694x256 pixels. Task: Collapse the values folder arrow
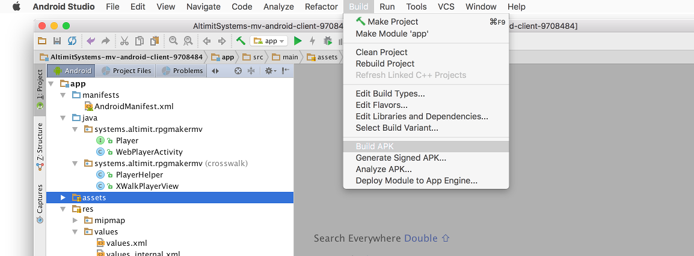pos(75,232)
